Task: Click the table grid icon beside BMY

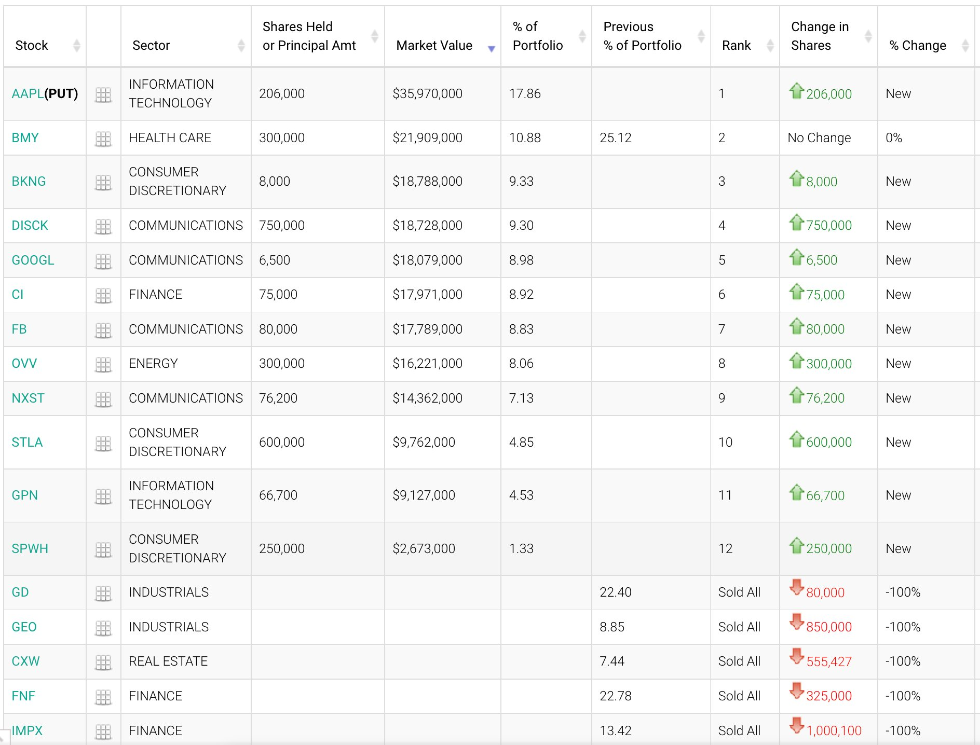Action: click(x=103, y=139)
